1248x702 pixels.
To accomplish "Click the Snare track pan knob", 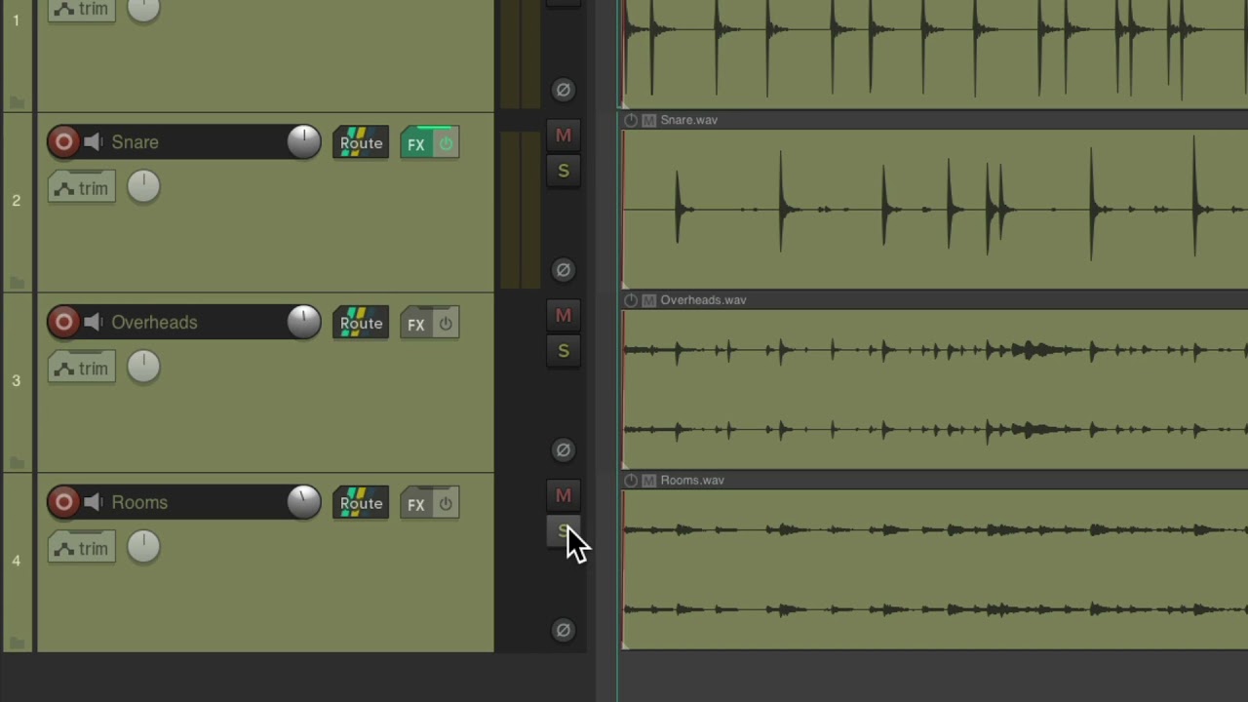I will (x=143, y=187).
